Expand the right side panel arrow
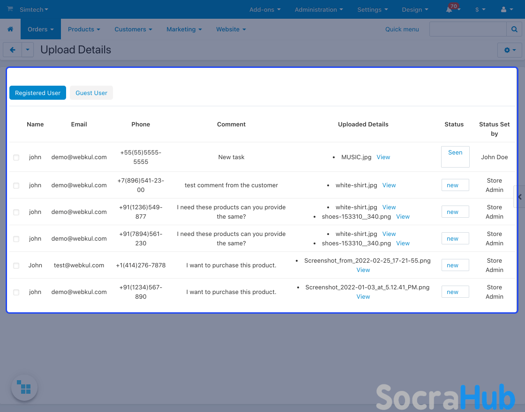The image size is (525, 412). point(519,197)
